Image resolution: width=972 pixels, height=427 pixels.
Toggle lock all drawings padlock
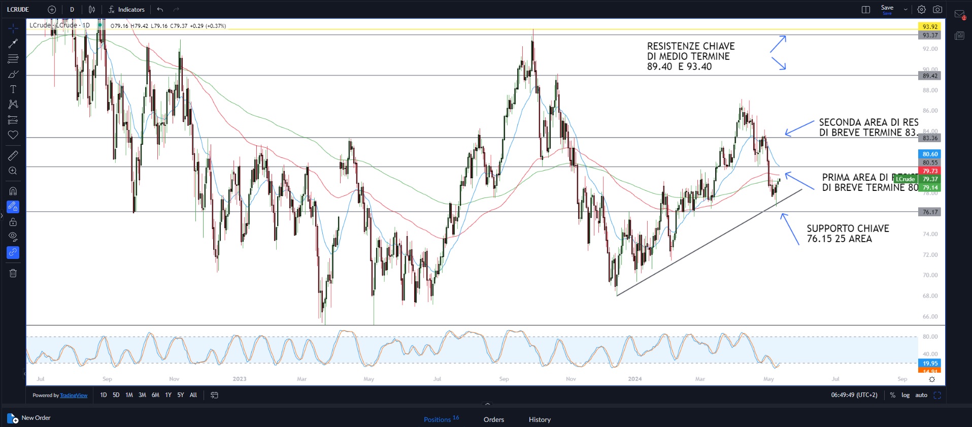(x=13, y=222)
